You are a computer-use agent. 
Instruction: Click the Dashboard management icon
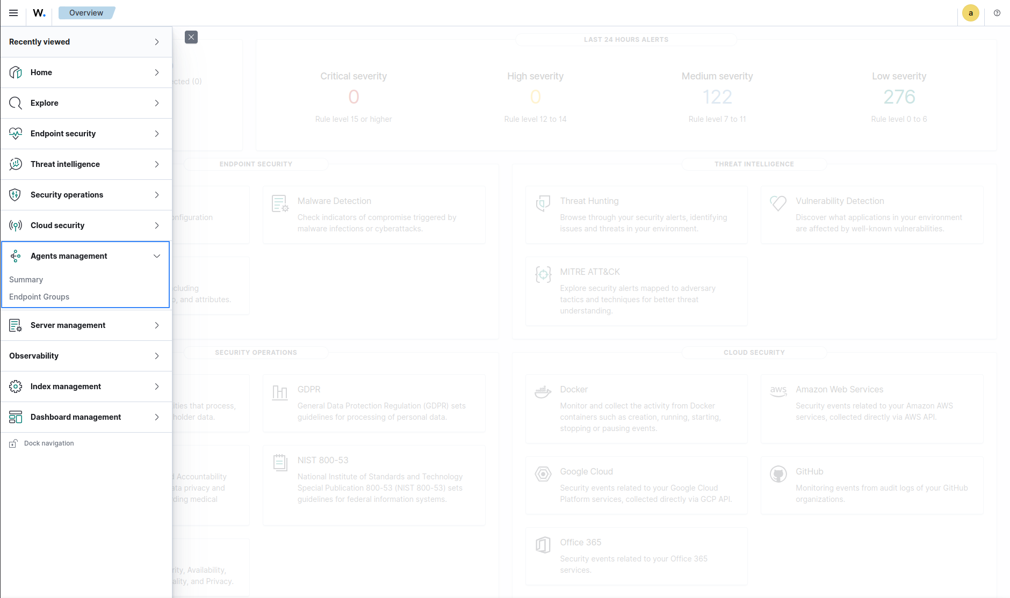[x=16, y=417]
